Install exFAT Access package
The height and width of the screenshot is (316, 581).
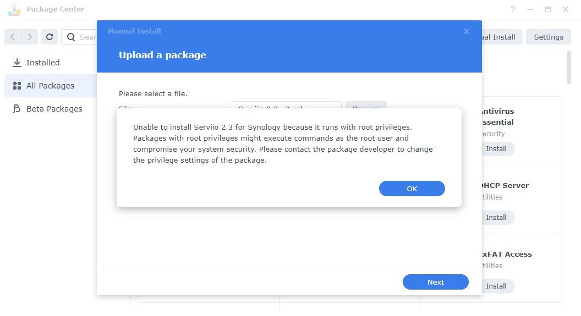pos(497,286)
